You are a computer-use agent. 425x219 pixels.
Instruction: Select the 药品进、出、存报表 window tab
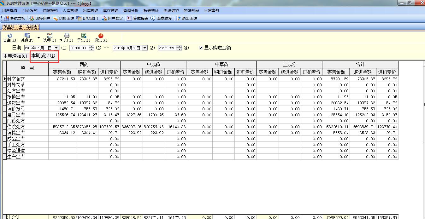pos(20,27)
